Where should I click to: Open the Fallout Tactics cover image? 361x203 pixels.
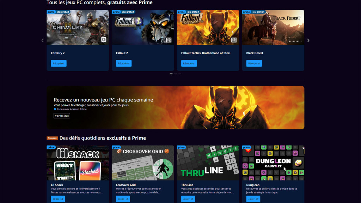(208, 27)
